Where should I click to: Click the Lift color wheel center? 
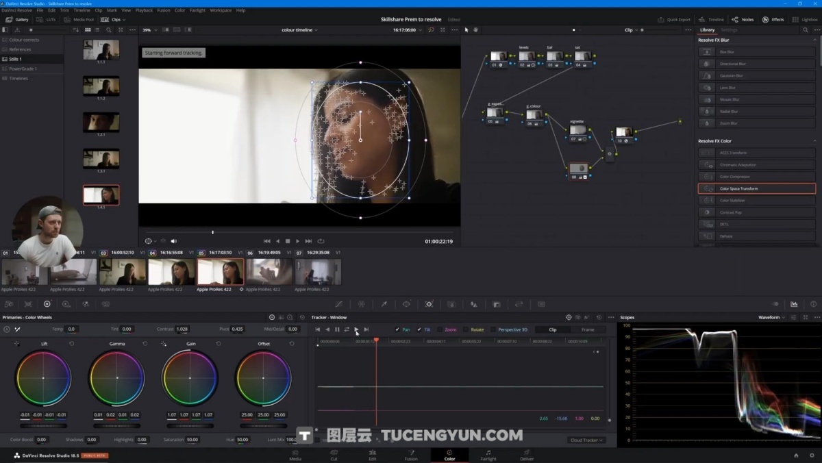[x=43, y=378]
